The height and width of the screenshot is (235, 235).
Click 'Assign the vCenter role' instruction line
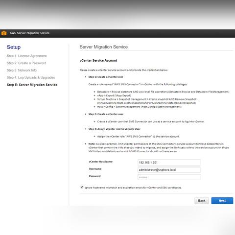[138, 137]
